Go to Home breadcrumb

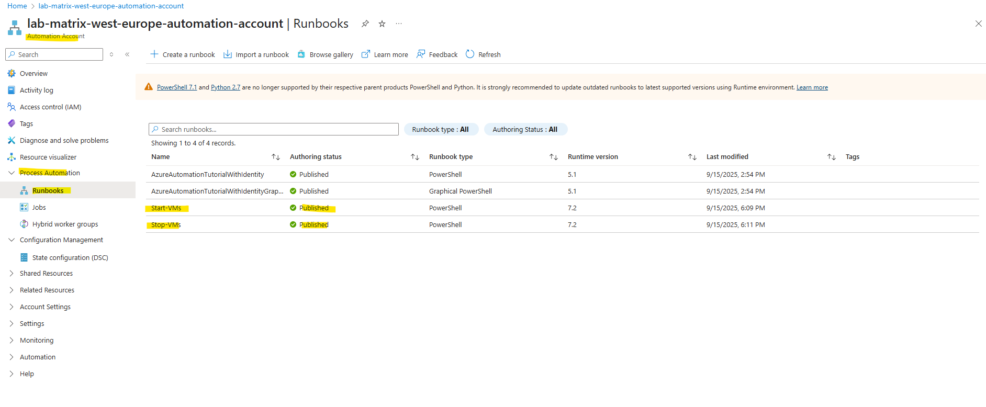[x=17, y=6]
